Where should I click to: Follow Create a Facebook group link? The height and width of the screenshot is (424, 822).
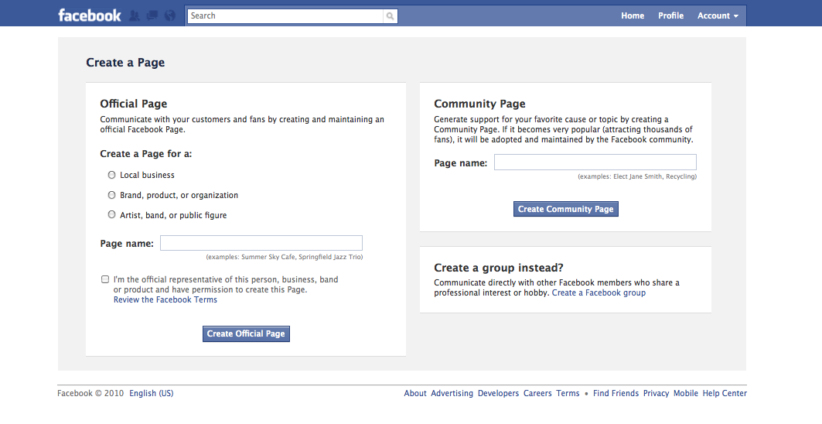click(599, 292)
